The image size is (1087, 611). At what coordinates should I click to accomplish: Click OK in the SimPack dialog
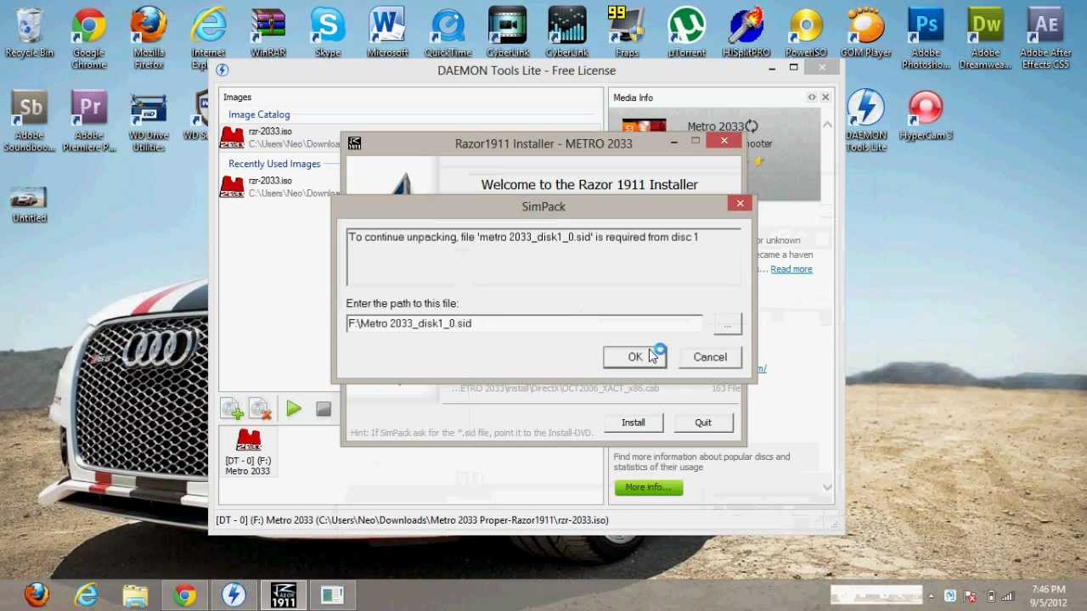634,357
